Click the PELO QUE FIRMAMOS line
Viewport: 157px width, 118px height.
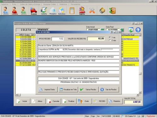[78, 72]
